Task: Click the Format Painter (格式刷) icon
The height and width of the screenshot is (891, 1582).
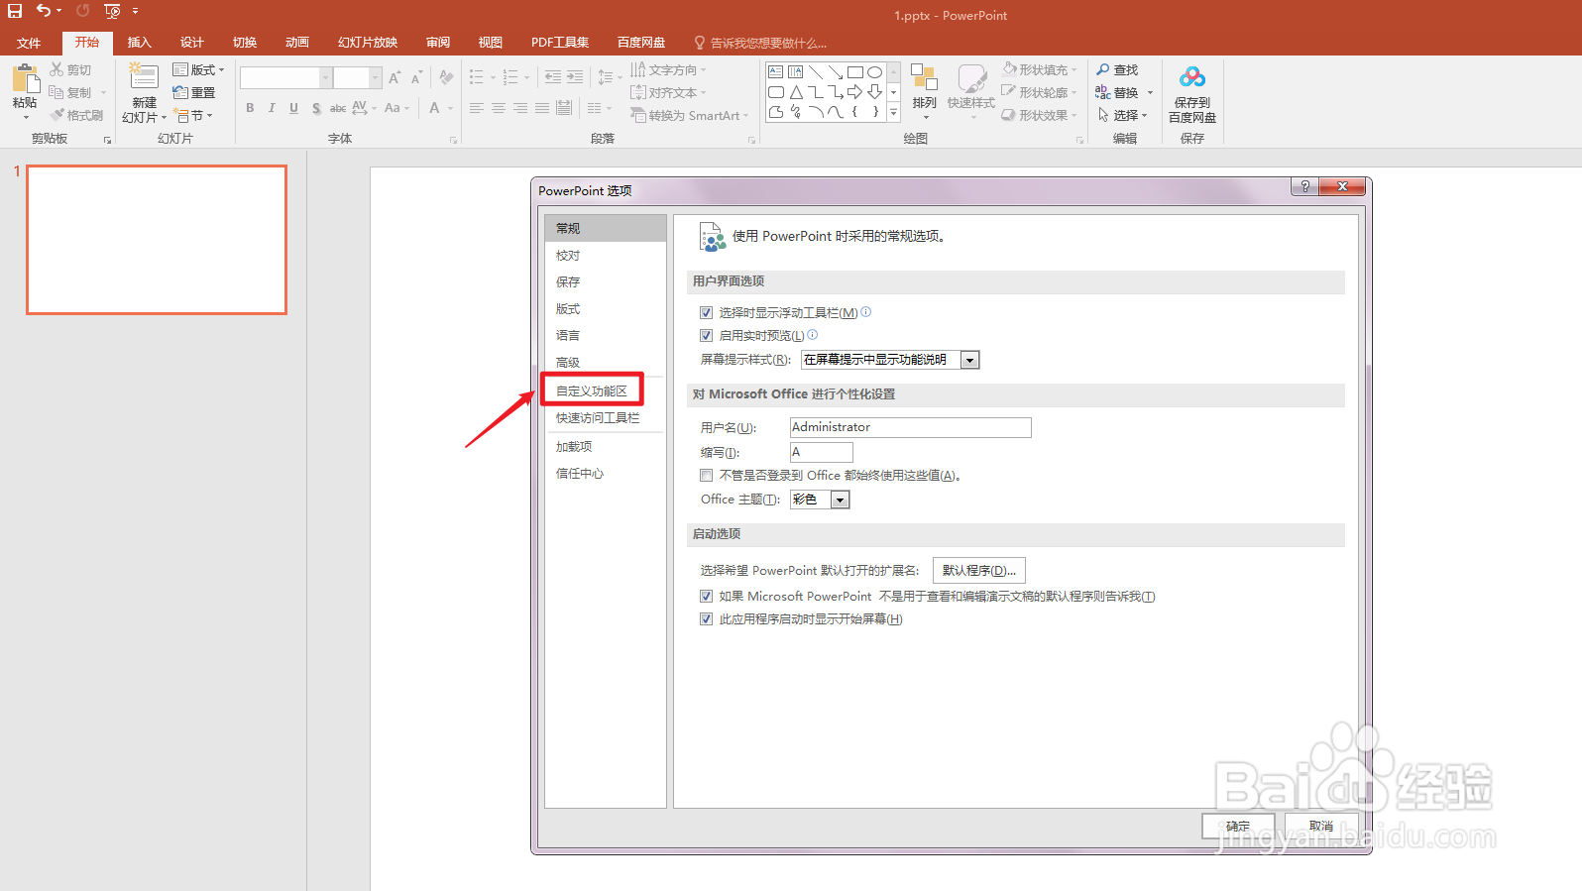Action: pyautogui.click(x=56, y=115)
